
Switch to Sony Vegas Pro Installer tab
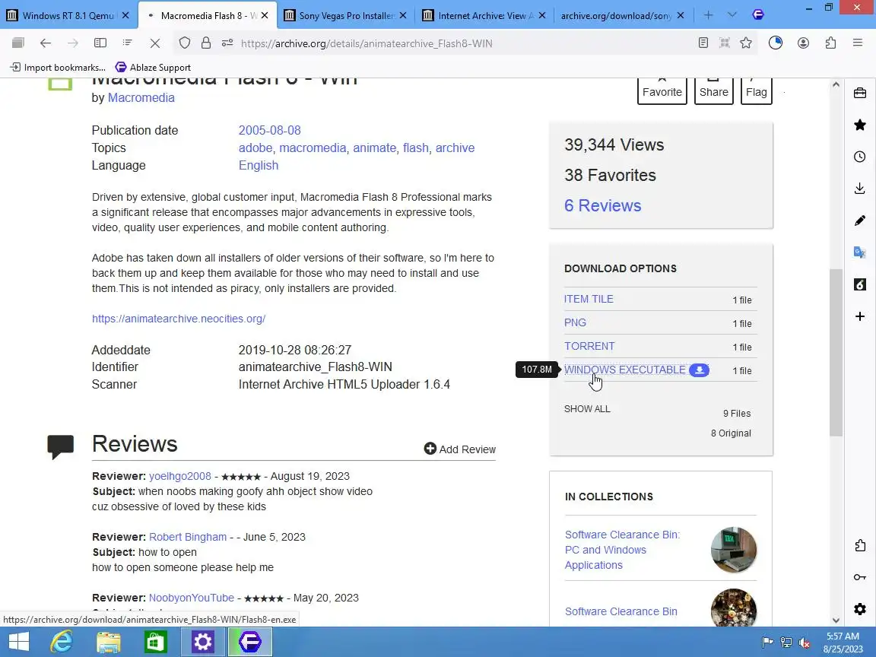tap(345, 15)
